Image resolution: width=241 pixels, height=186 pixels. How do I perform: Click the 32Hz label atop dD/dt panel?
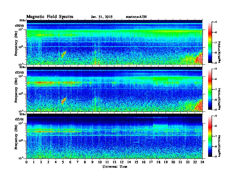point(23,67)
